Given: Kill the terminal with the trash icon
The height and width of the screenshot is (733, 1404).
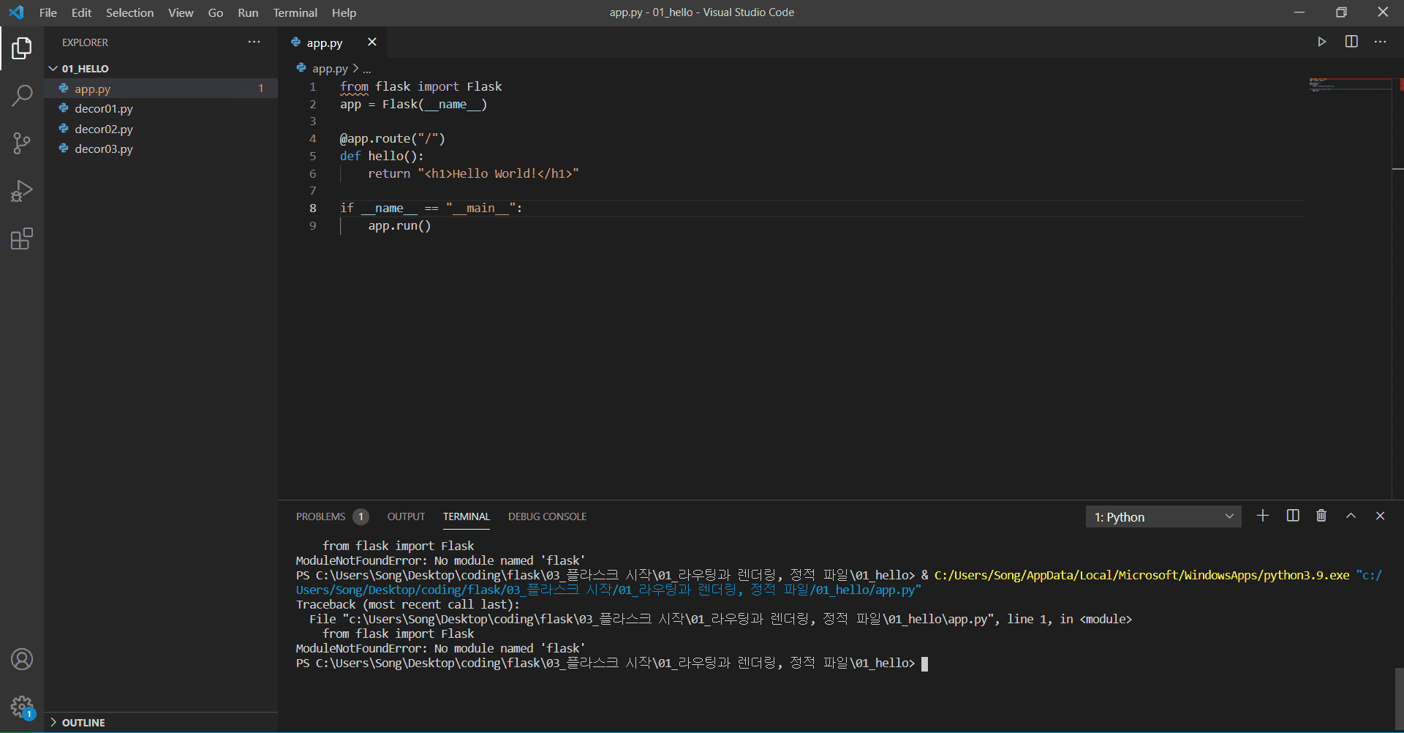Looking at the screenshot, I should 1321,516.
